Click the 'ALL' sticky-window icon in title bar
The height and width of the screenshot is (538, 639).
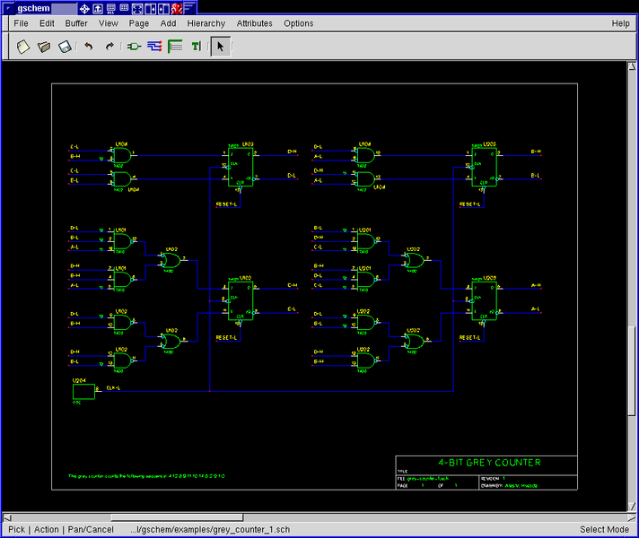pyautogui.click(x=111, y=8)
